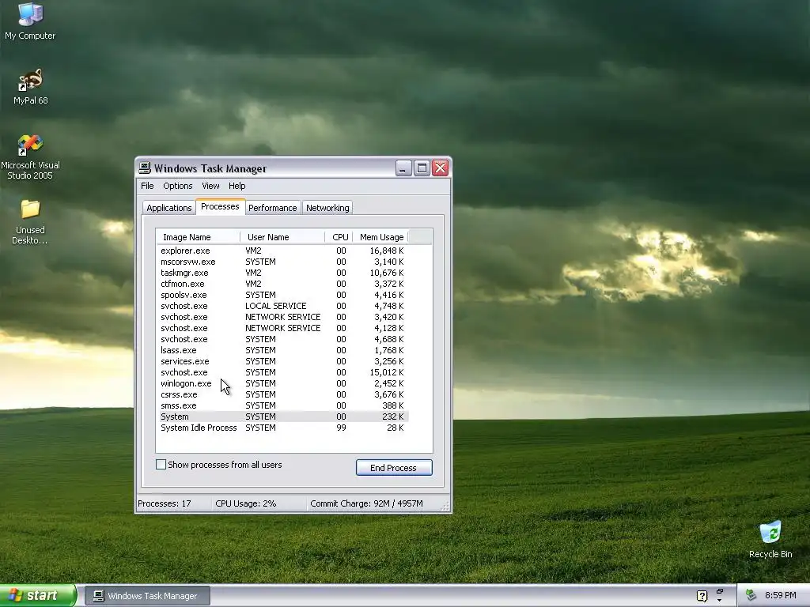Open the Start menu
810x607 pixels.
coord(38,595)
